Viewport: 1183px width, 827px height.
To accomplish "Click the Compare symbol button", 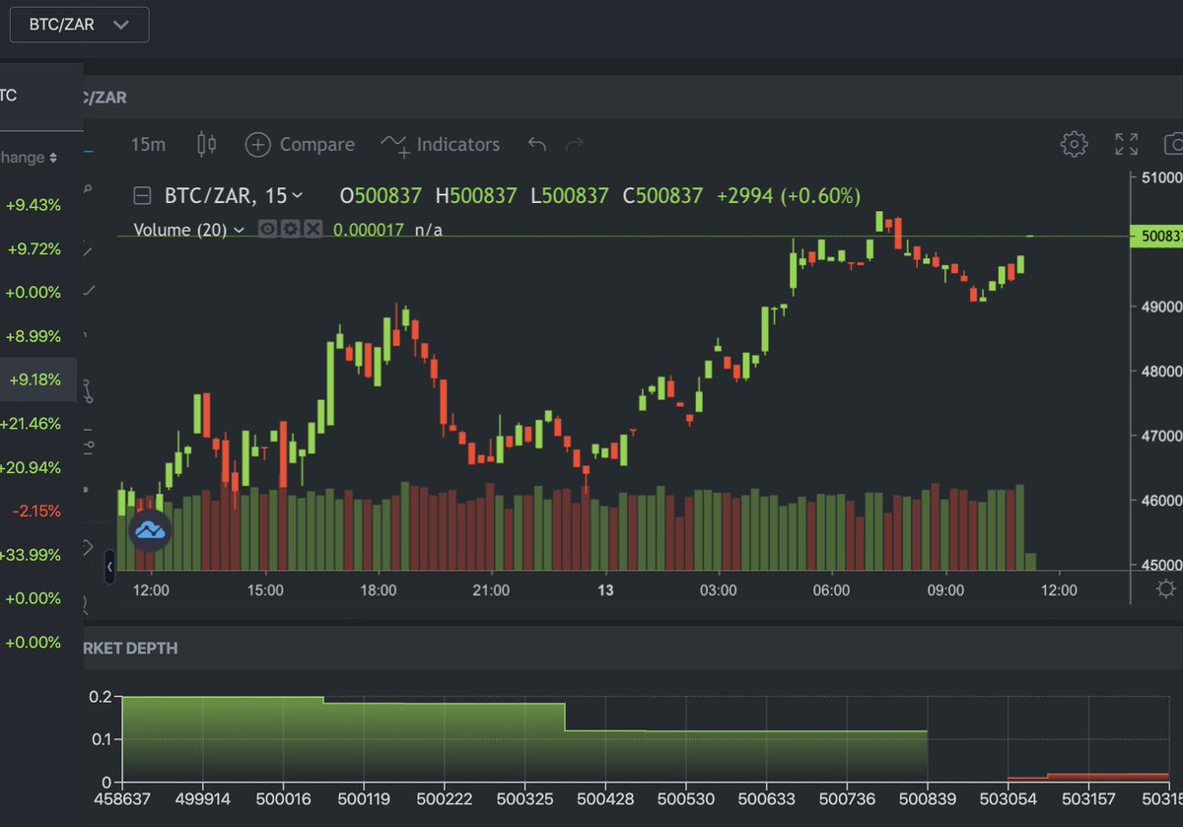I will [x=300, y=145].
